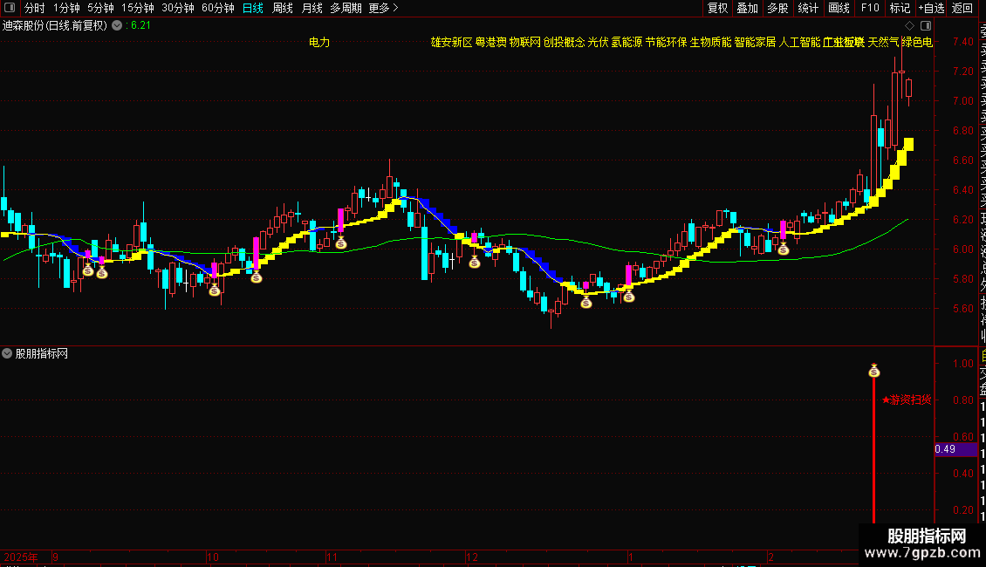The width and height of the screenshot is (986, 567).
Task: Click the 光伏 concept tag
Action: click(x=598, y=42)
